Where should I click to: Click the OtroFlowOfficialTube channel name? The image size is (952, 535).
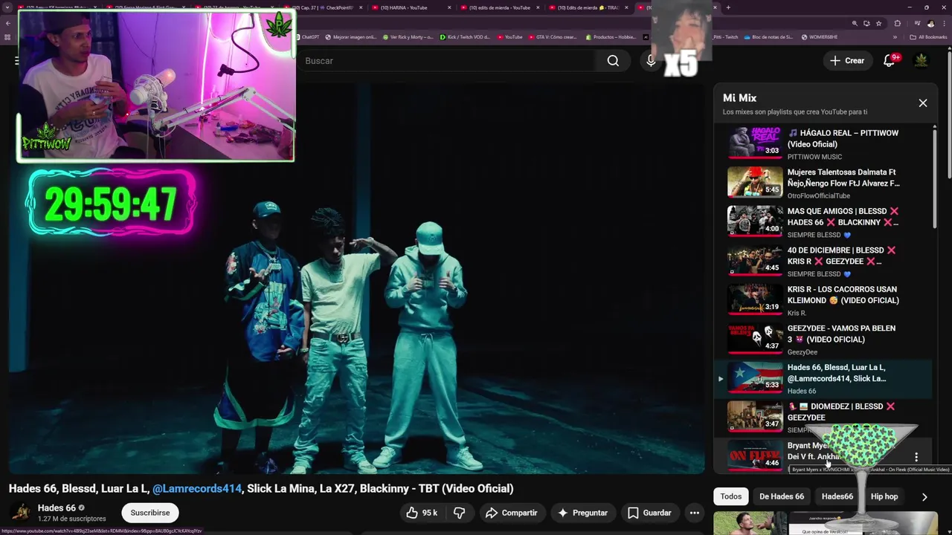[x=819, y=196]
